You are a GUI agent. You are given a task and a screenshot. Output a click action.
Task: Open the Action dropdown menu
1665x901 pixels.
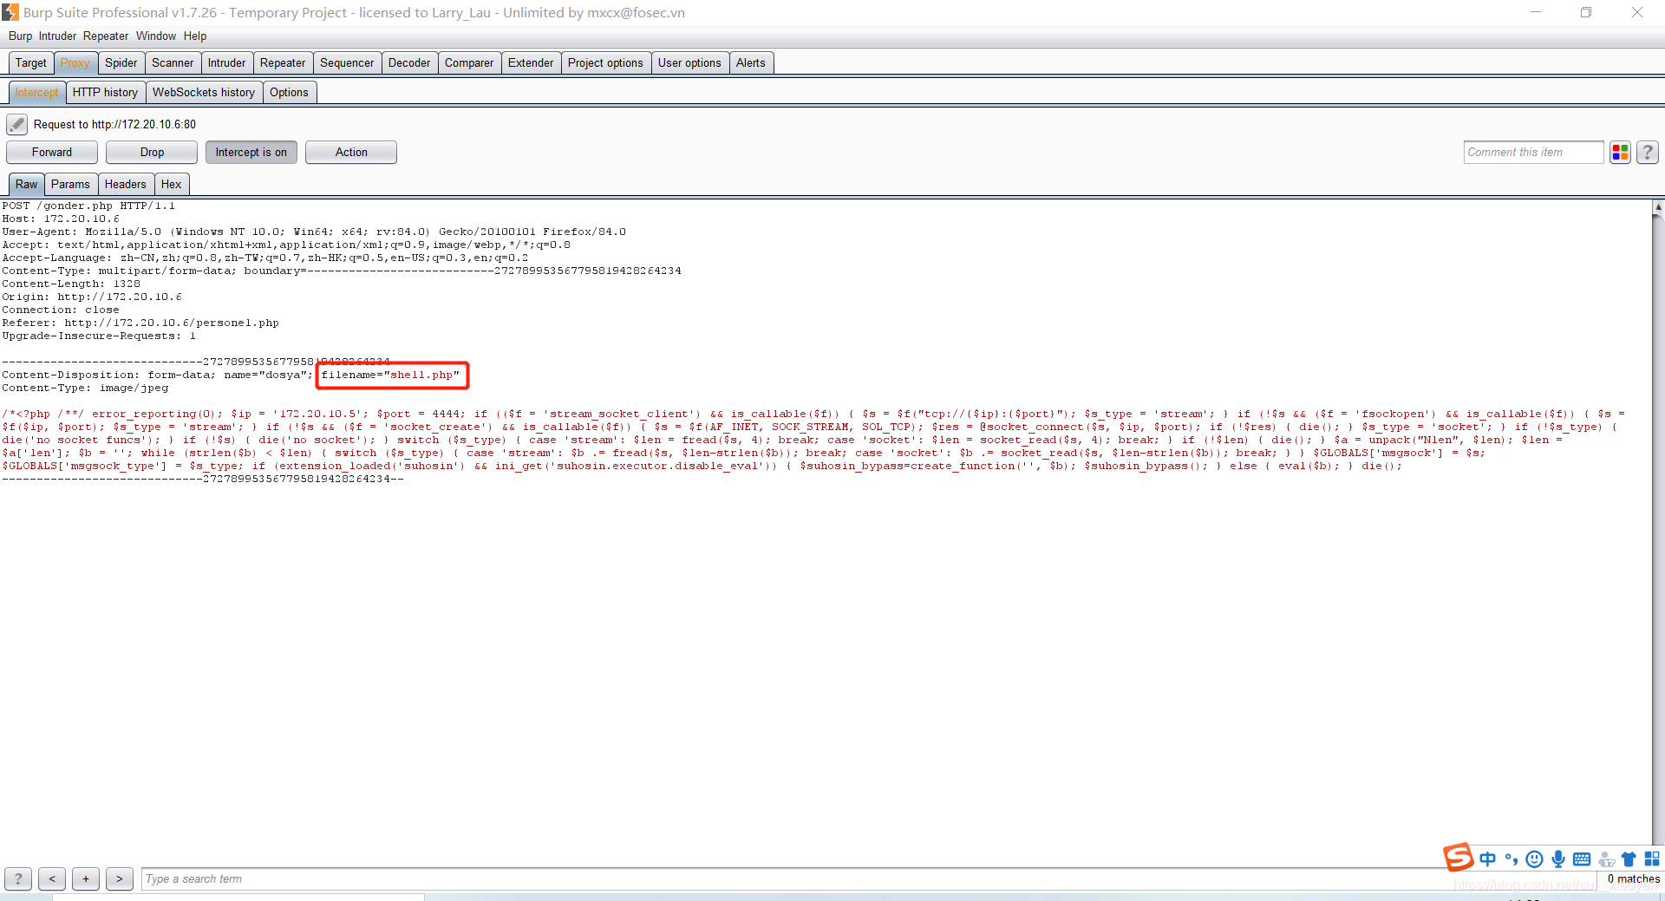point(351,153)
